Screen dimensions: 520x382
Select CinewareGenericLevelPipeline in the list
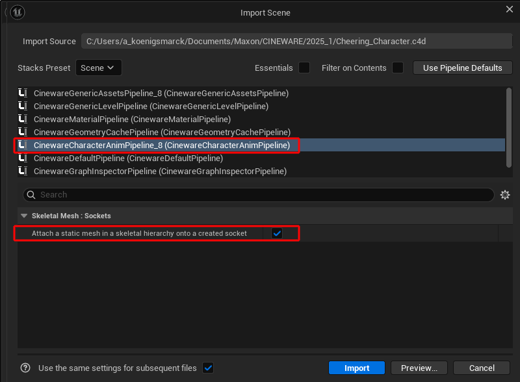click(151, 107)
